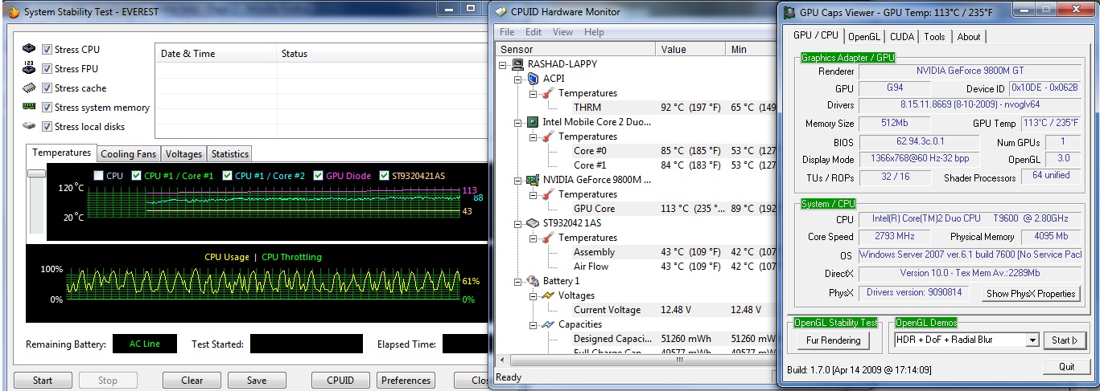1100x391 pixels.
Task: Click the NVIDIA GeForce 9800M graphics card icon
Action: 532,180
